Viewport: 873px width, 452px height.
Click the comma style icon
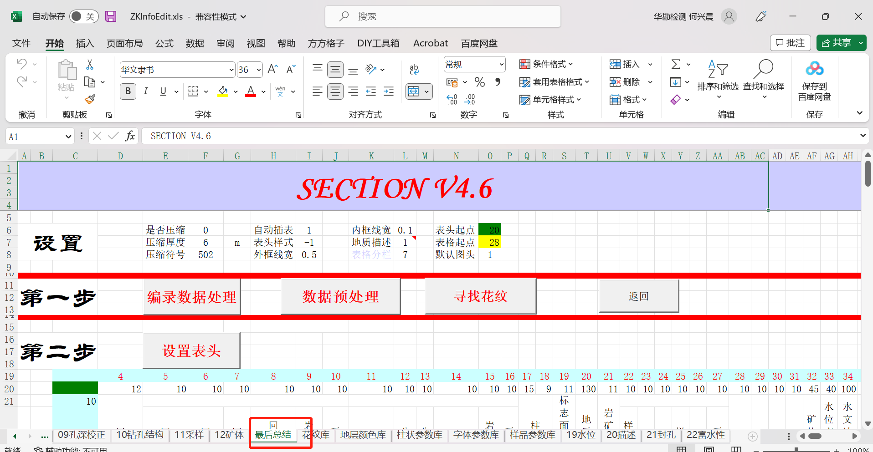498,82
